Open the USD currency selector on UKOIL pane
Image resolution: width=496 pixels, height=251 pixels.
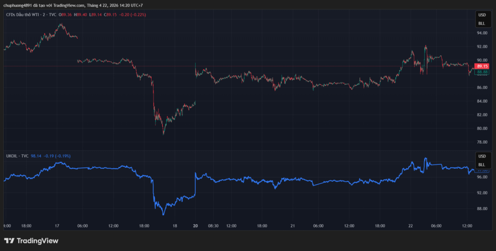481,157
